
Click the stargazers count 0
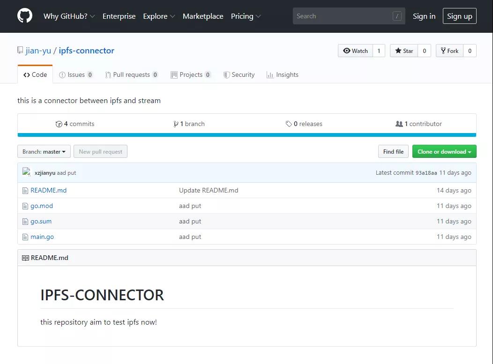click(424, 51)
